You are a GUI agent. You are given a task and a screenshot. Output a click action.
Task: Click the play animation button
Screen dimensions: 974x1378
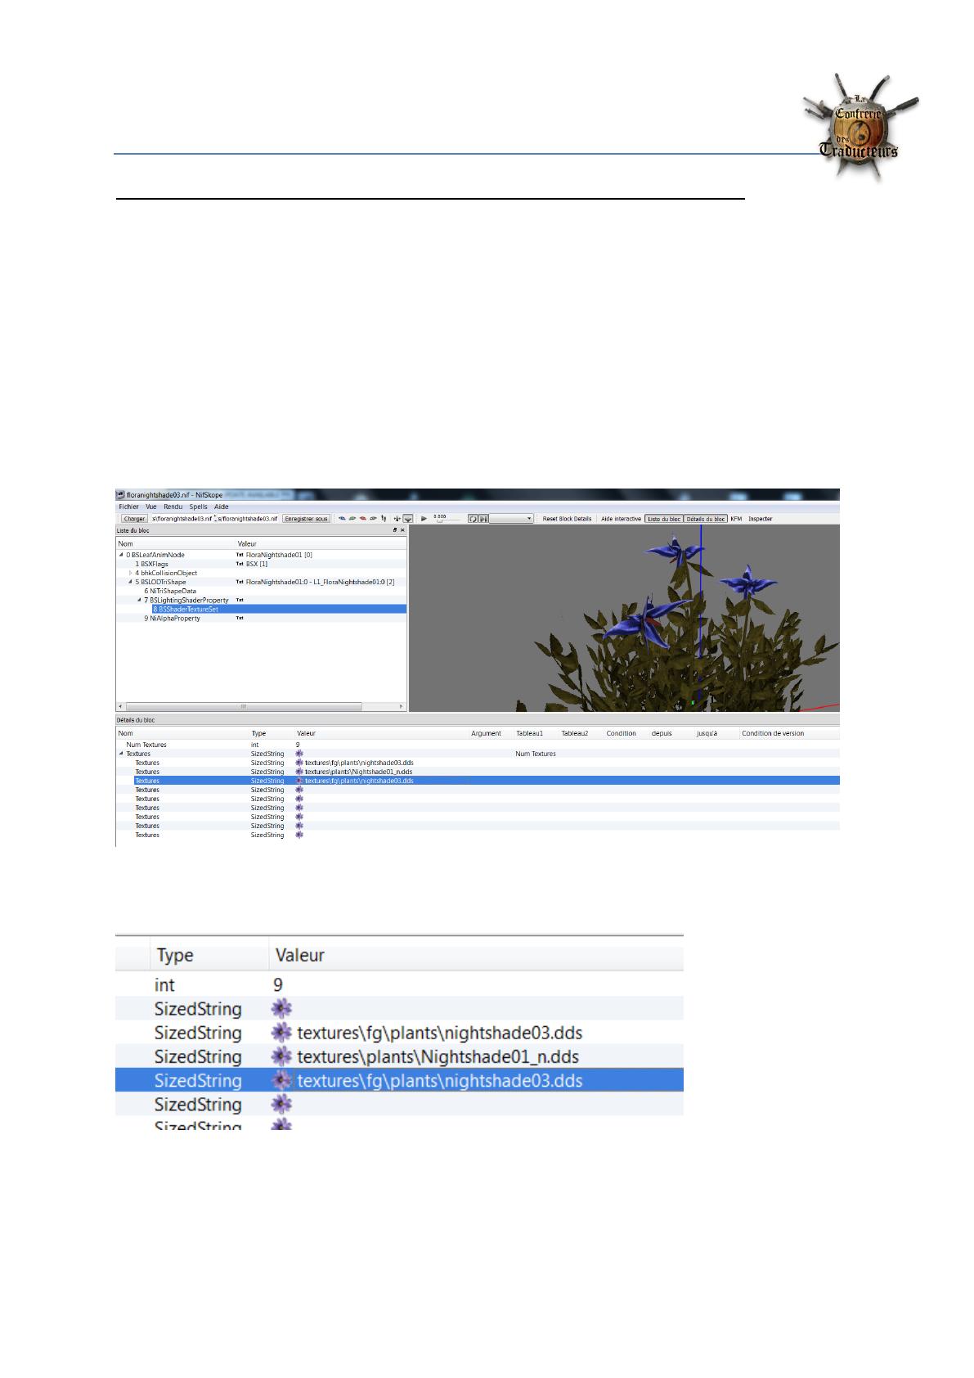pos(424,519)
